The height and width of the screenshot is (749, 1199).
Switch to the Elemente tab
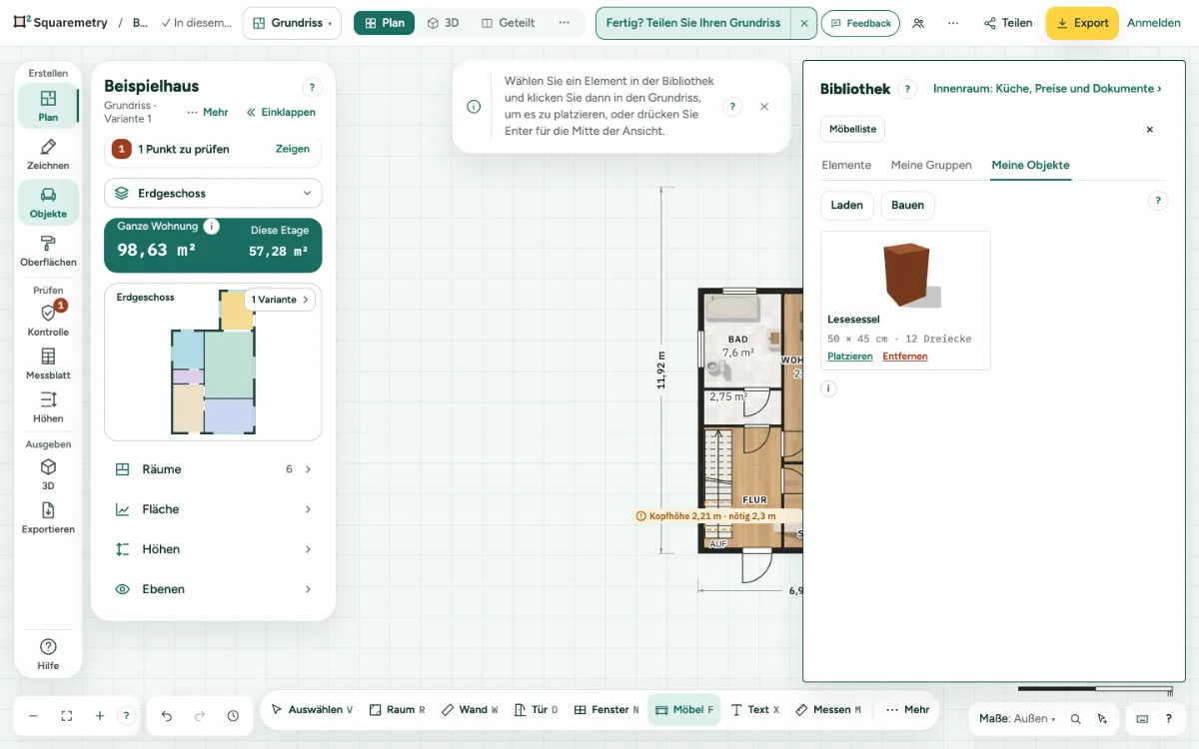click(x=846, y=165)
